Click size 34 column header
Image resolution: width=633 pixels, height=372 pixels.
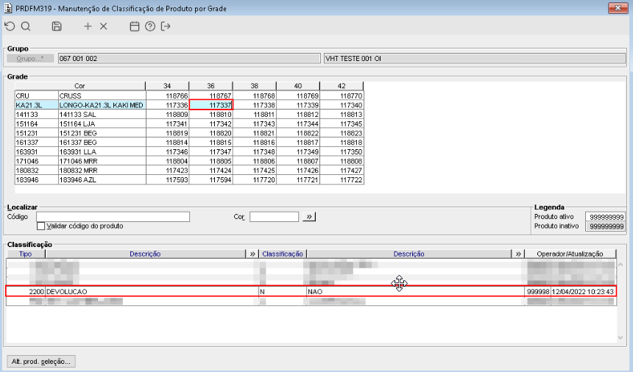(167, 86)
